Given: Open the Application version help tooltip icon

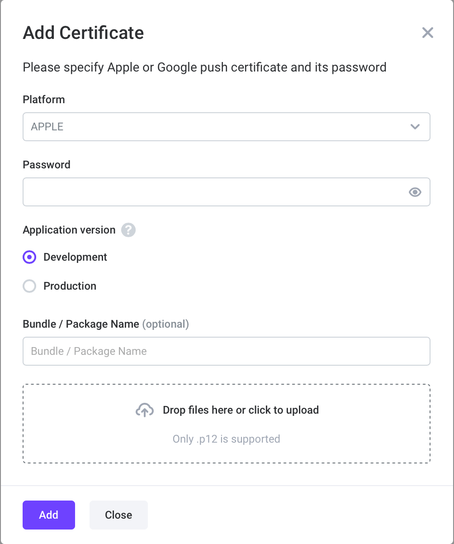Looking at the screenshot, I should click(x=128, y=230).
